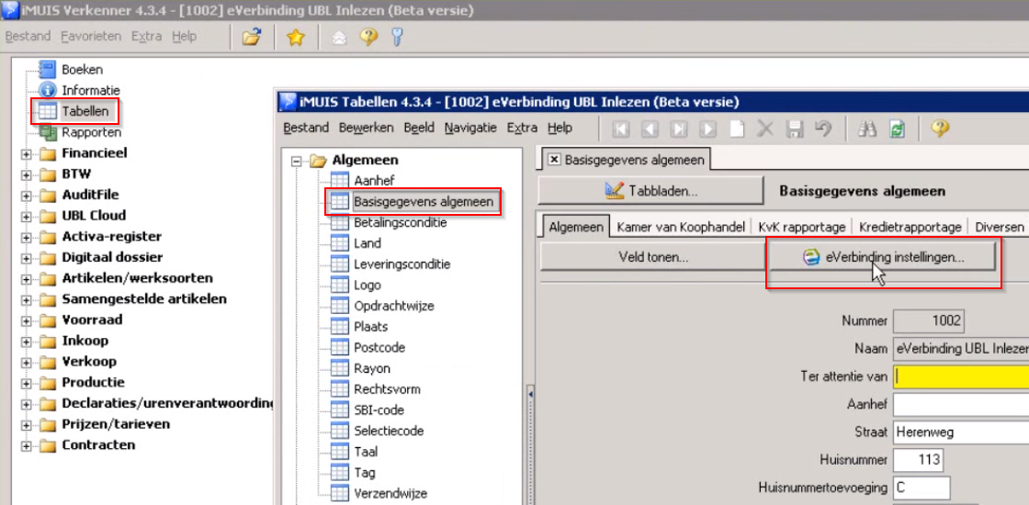
Task: Click the envelope icon in Verkenner toolbar
Action: [x=339, y=38]
